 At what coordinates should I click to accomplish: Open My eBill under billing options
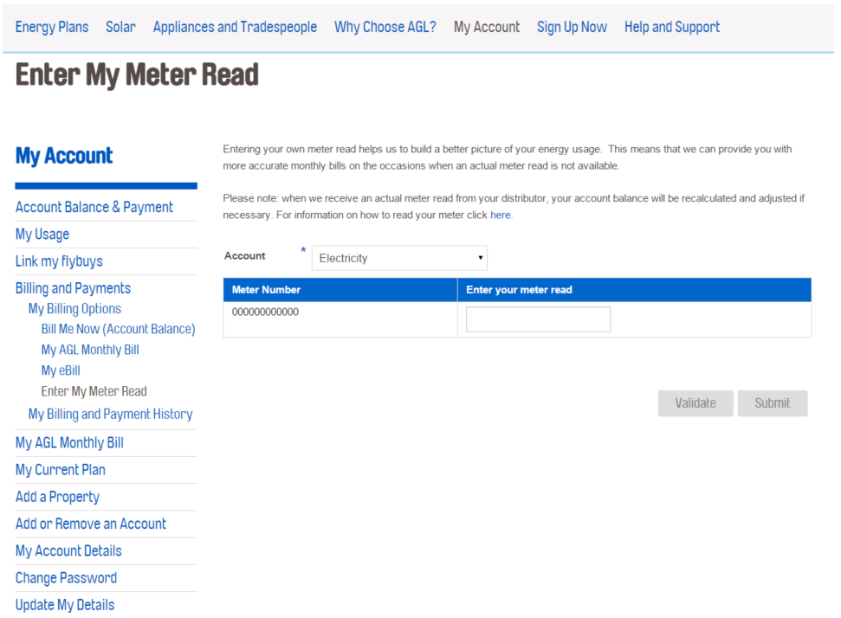[x=61, y=370]
